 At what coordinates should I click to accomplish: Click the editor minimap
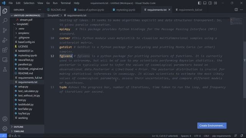(236, 21)
